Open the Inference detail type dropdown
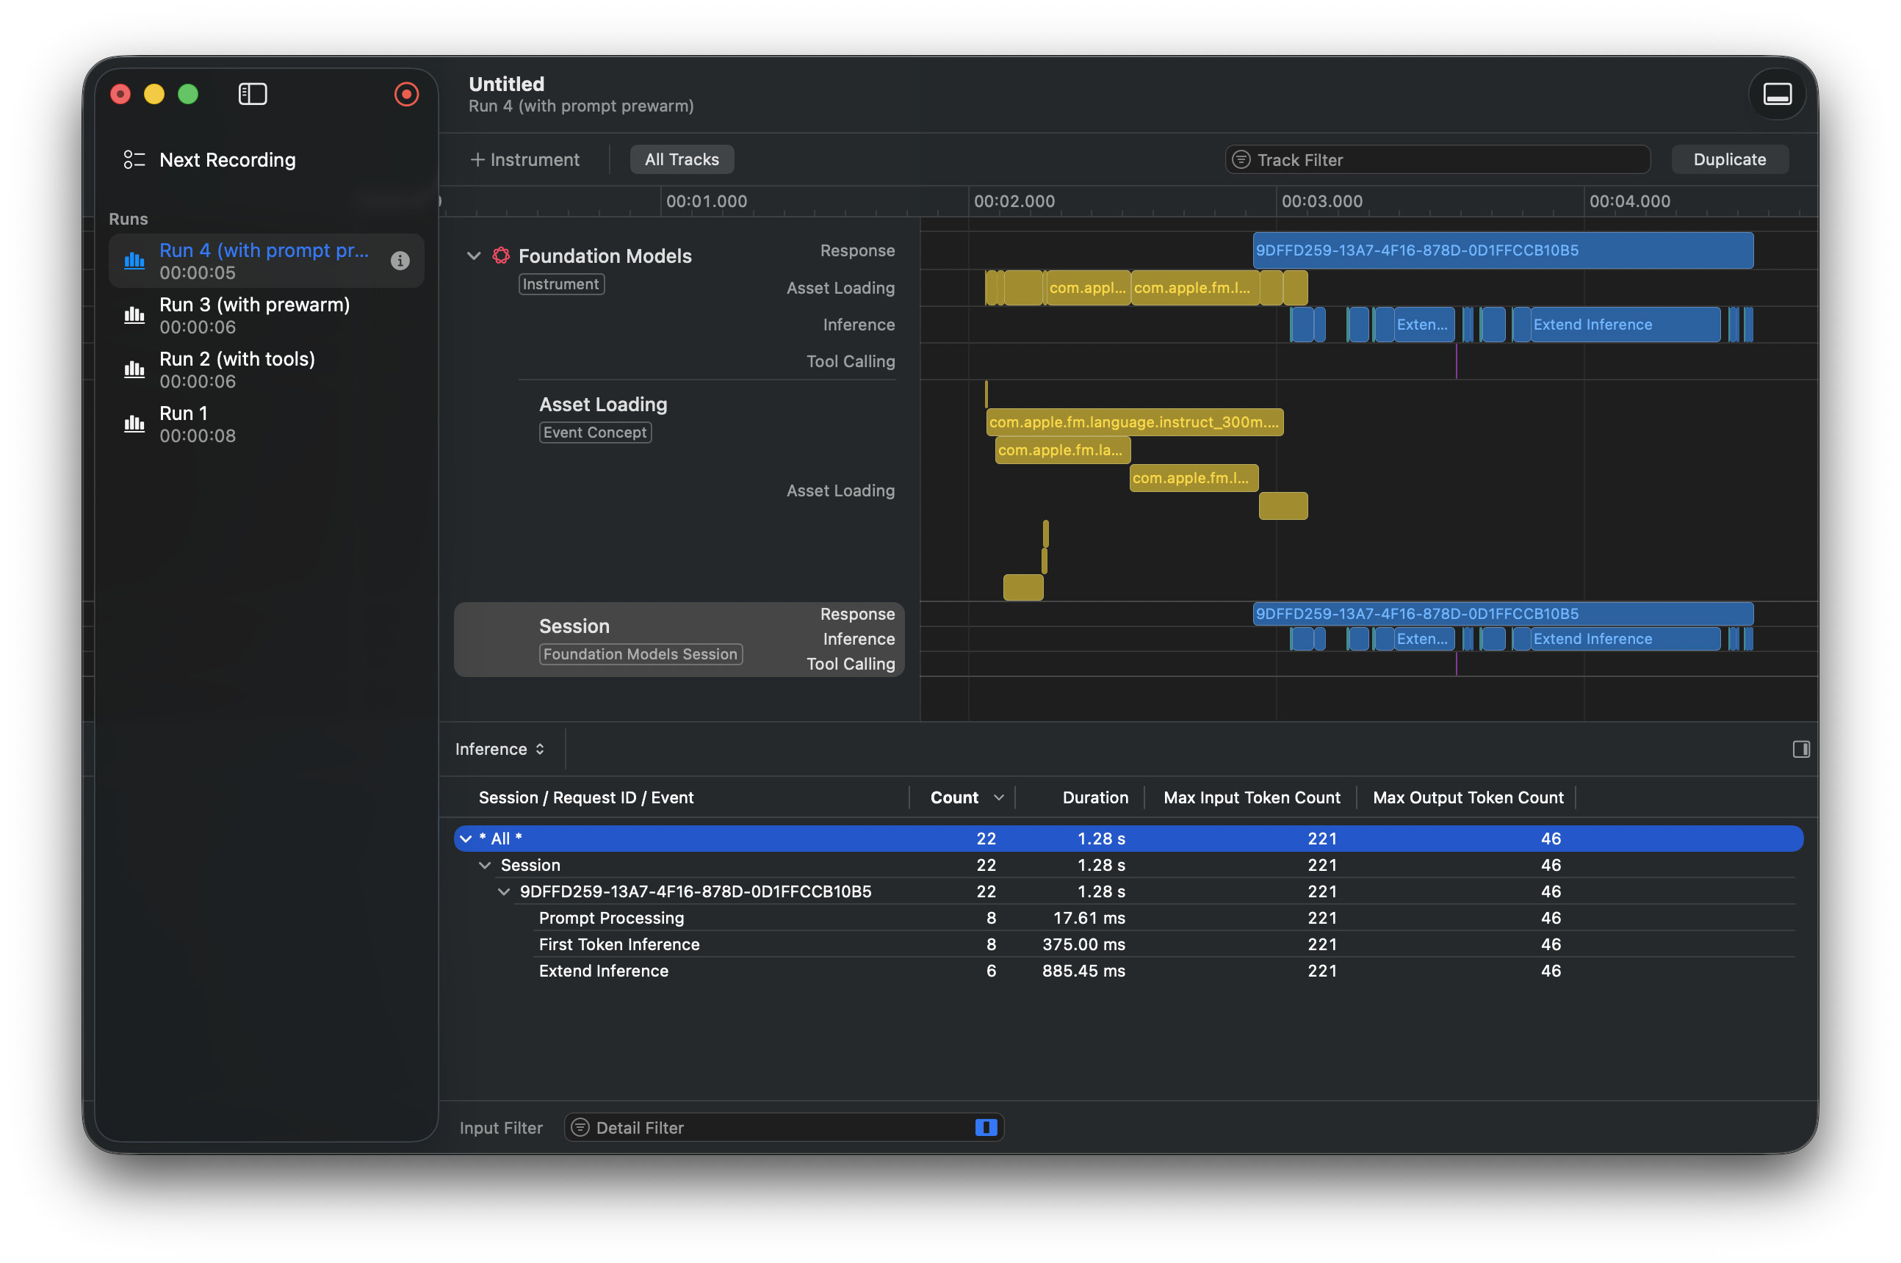1901x1263 pixels. [x=499, y=749]
